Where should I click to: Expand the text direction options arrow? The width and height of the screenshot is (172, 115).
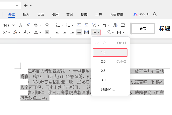(x=109, y=25)
